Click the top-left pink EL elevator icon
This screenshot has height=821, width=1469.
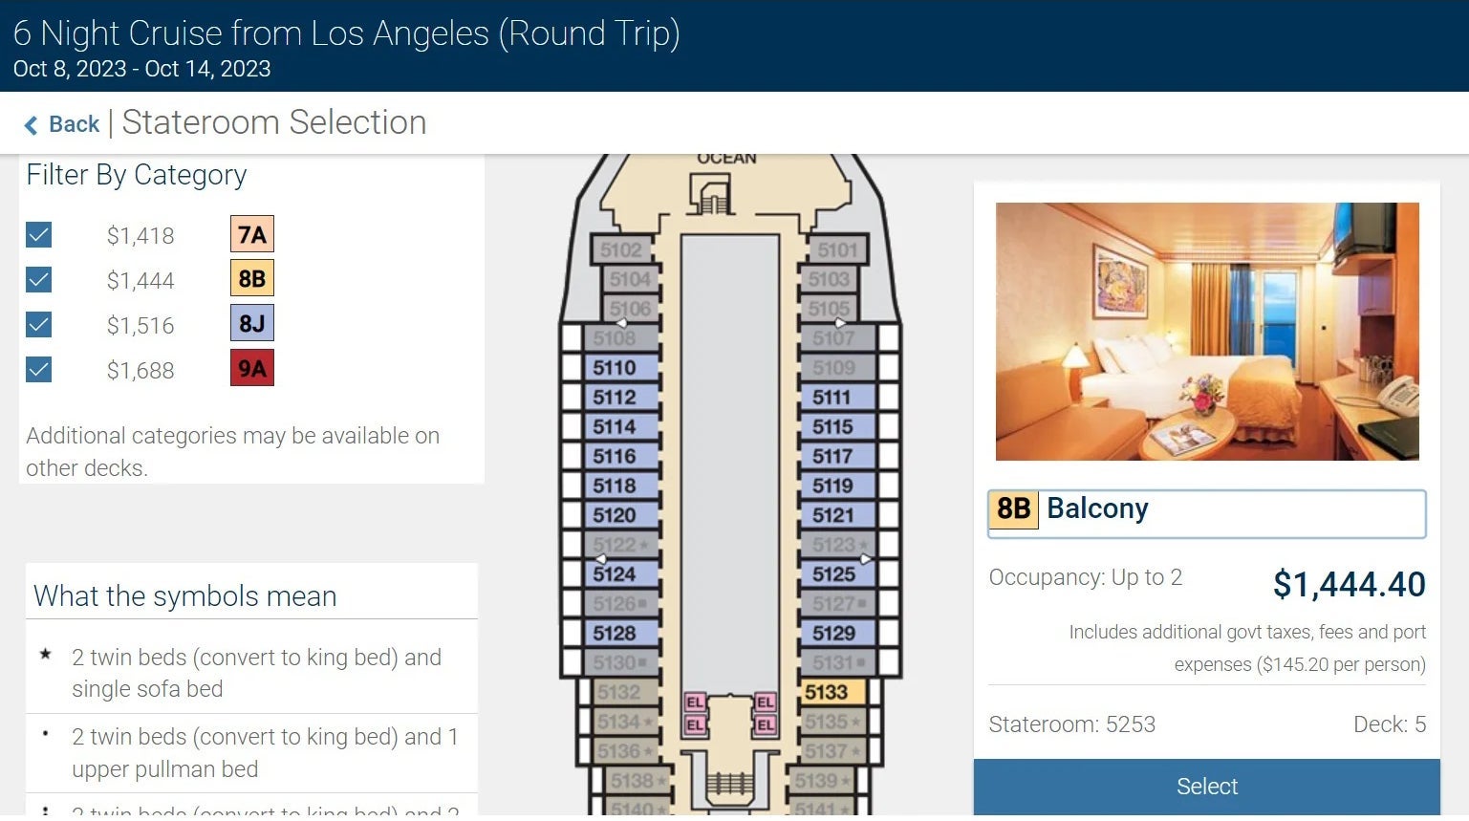[695, 702]
